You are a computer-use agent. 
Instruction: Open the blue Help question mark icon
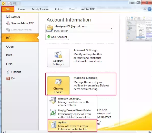pos(149,9)
